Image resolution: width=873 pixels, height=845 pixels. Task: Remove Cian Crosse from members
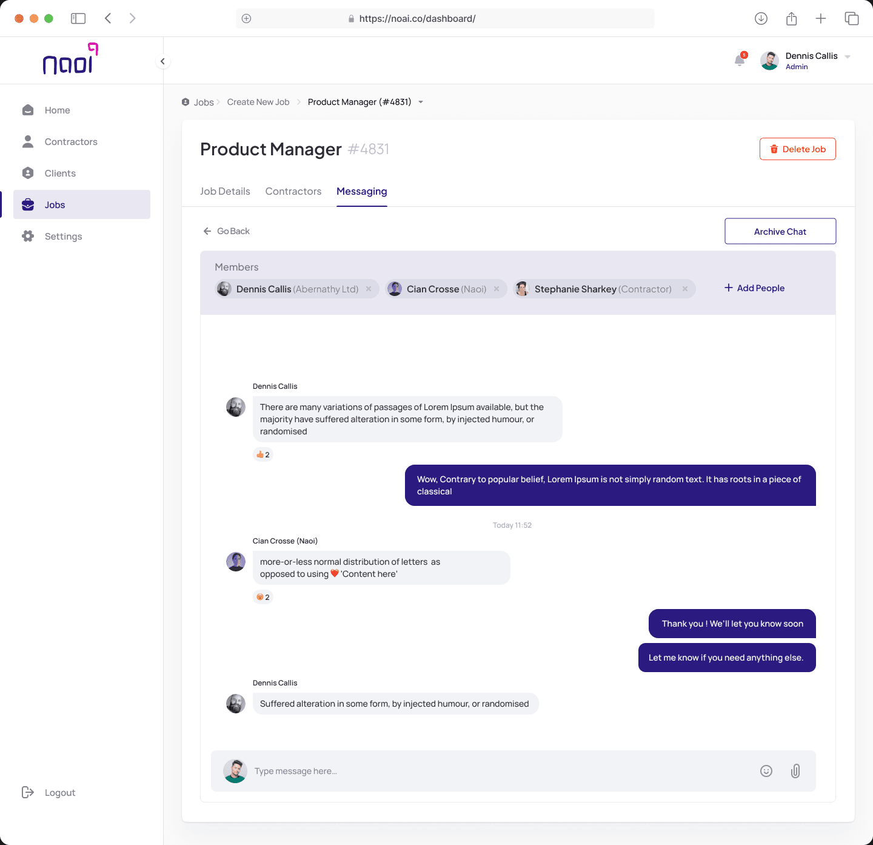497,289
